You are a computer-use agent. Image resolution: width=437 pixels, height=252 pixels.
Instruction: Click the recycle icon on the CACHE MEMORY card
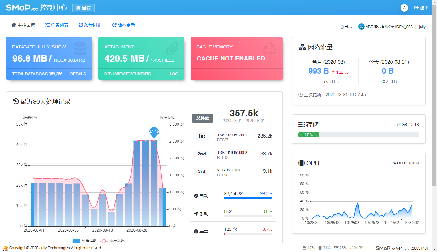(269, 48)
